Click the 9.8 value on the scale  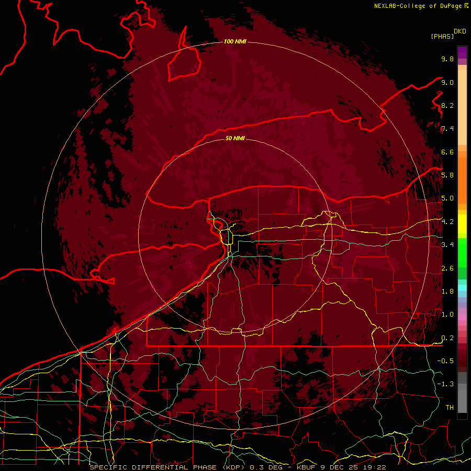click(x=447, y=59)
